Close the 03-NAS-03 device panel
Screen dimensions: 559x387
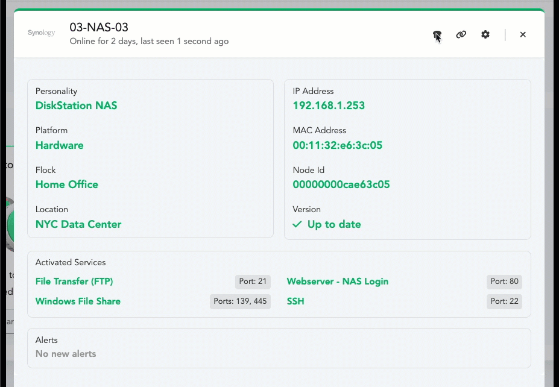pyautogui.click(x=523, y=35)
